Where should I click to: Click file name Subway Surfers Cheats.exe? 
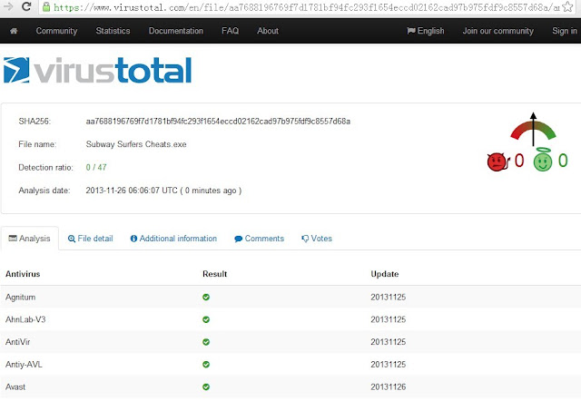tap(136, 144)
